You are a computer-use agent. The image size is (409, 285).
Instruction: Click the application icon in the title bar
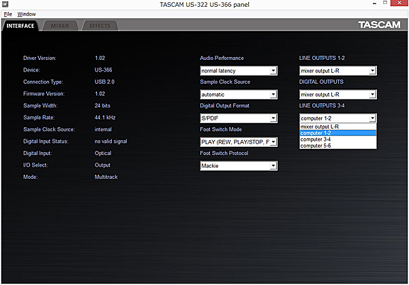point(5,4)
